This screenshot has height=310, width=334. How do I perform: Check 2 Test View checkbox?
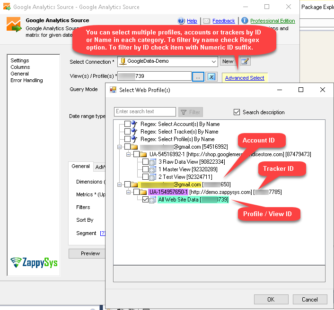(x=146, y=177)
